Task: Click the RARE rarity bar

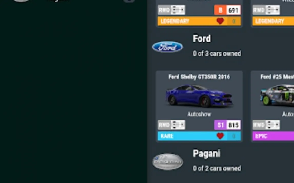Action: [x=199, y=136]
